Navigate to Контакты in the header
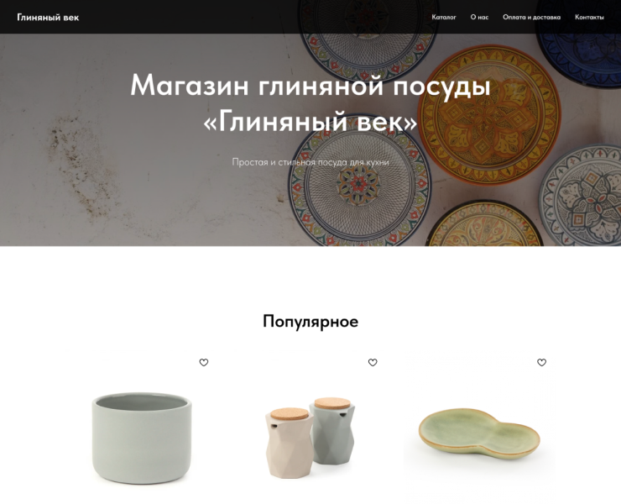 pos(589,17)
